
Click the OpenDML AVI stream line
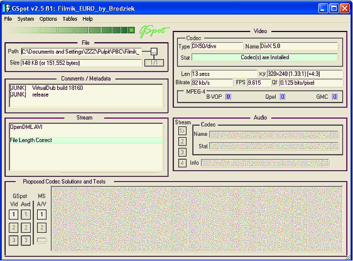pos(26,127)
